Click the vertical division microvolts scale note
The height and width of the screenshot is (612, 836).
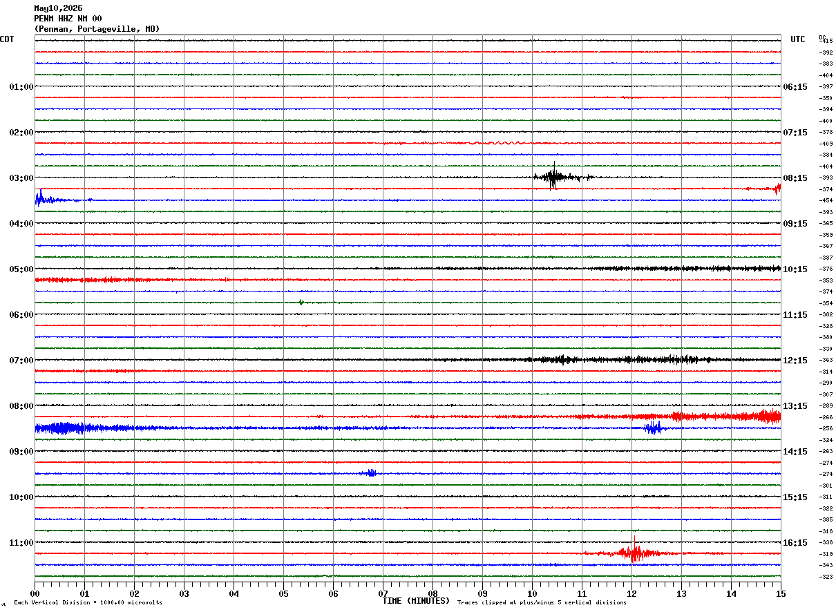[x=88, y=603]
